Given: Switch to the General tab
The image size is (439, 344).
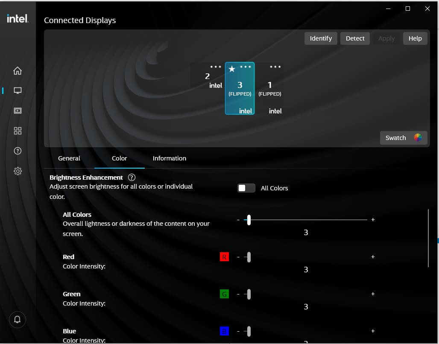Looking at the screenshot, I should pyautogui.click(x=69, y=158).
